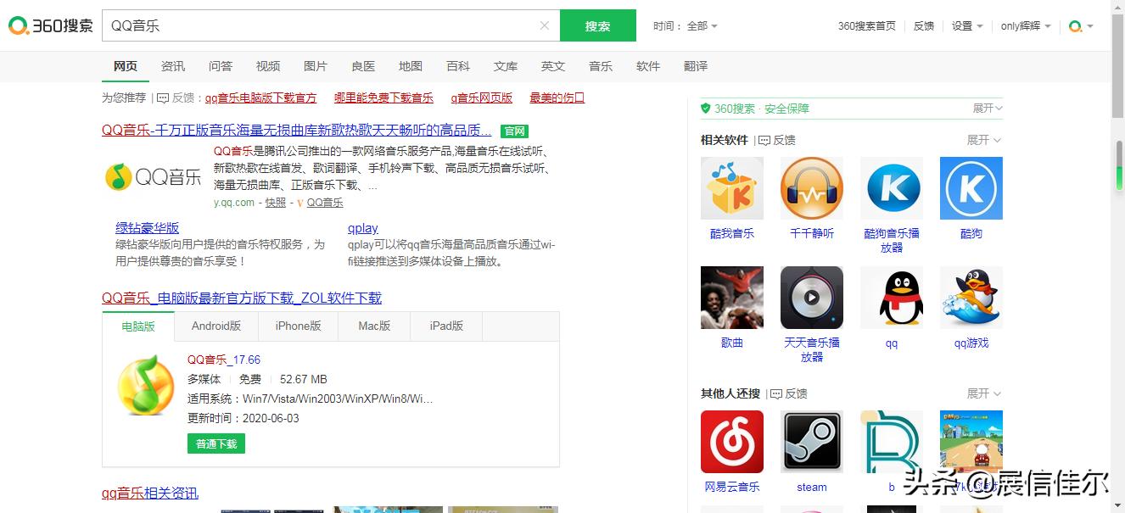Clear the search box with the X

point(544,25)
